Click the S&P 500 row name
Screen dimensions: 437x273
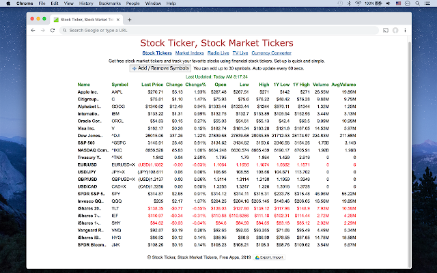tap(86, 143)
